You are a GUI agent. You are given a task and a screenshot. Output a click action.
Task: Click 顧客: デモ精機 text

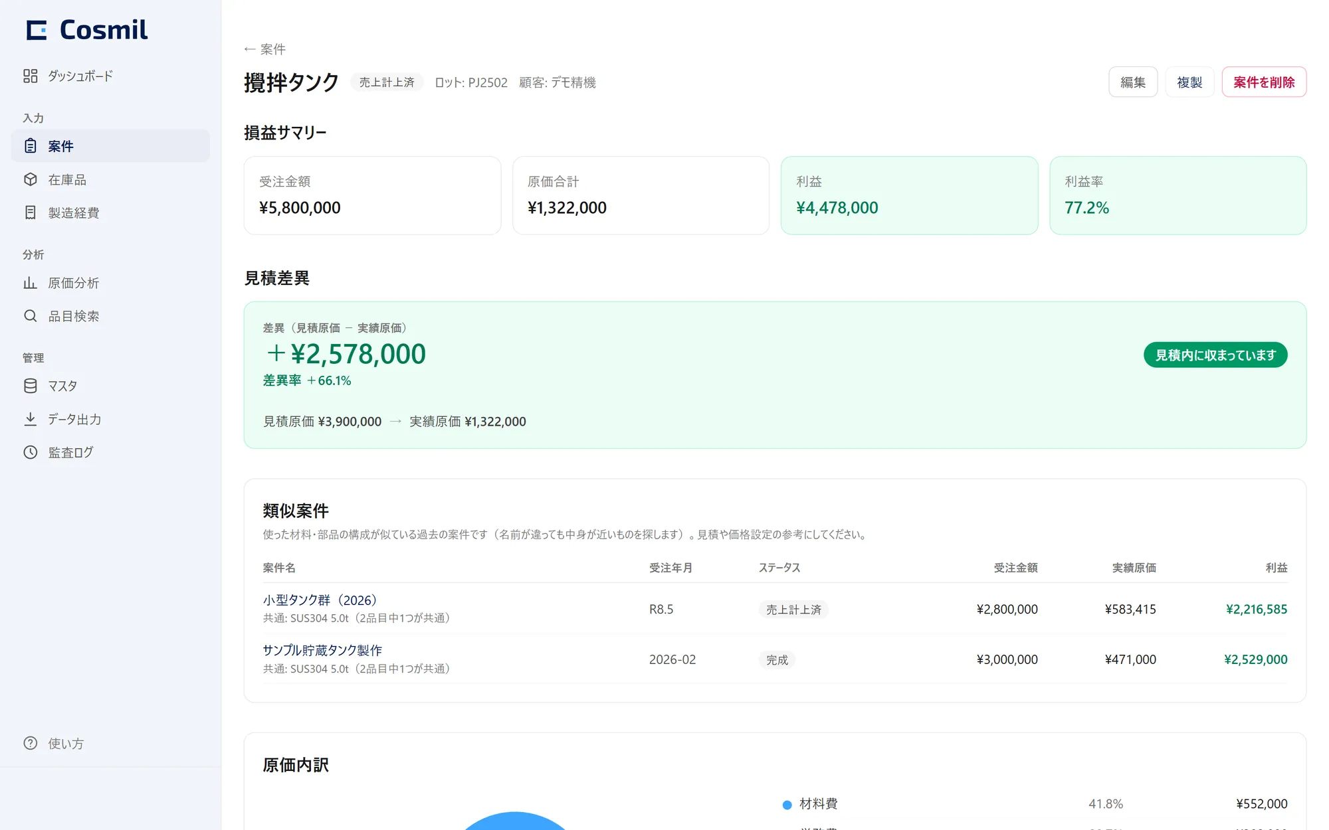pyautogui.click(x=558, y=82)
